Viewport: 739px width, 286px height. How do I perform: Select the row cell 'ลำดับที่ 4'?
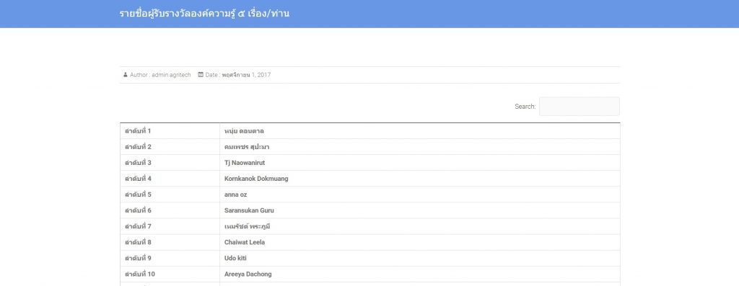170,179
